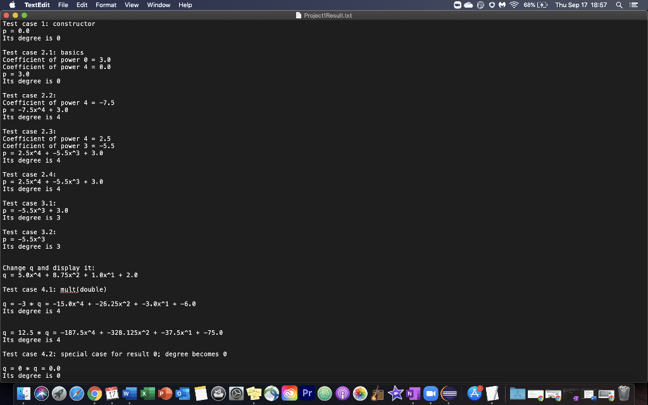Open OneNote from the Dock
Image resolution: width=648 pixels, height=405 pixels.
[x=413, y=394]
